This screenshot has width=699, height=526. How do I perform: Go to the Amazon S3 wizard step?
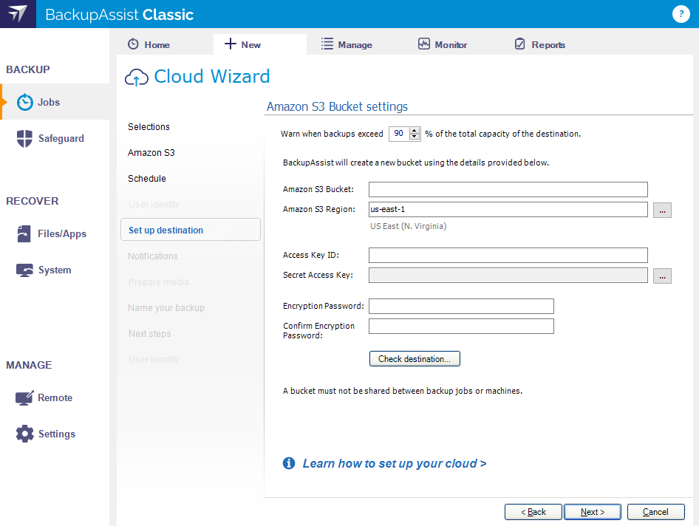[151, 152]
